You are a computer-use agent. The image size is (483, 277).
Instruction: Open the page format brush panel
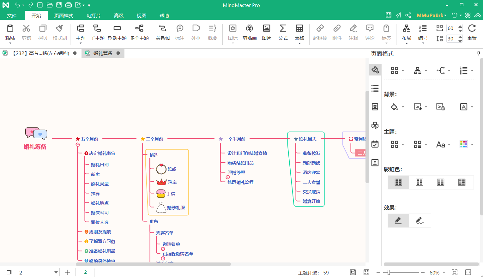pos(375,69)
